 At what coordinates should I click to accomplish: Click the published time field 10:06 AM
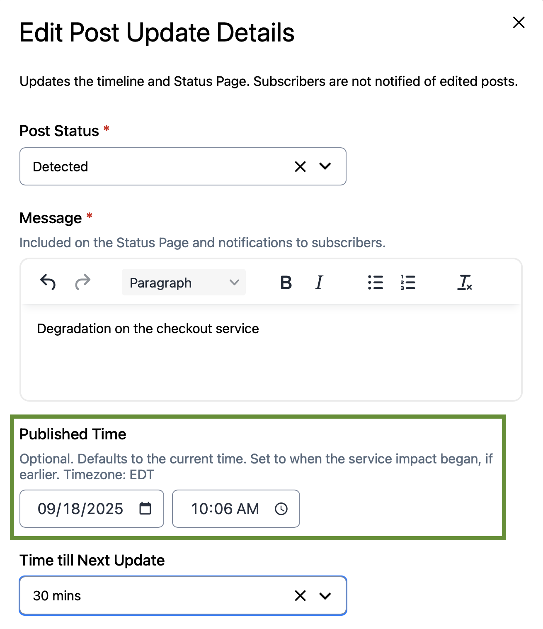coord(225,509)
